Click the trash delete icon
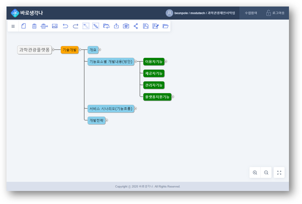302x204 pixels. 34,26
